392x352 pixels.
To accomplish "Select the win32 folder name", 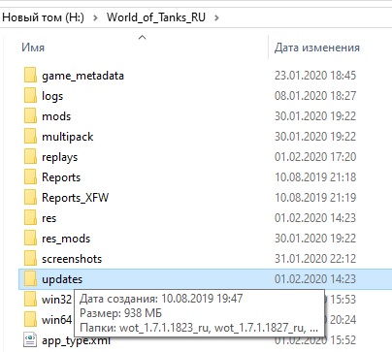I will pos(56,300).
